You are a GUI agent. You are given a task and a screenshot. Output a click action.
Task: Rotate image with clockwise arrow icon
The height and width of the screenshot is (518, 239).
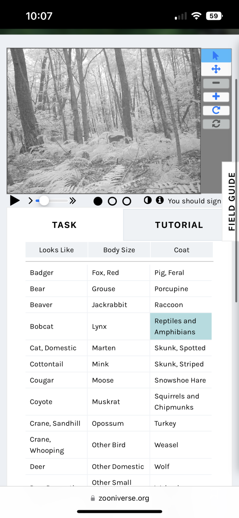(x=216, y=110)
